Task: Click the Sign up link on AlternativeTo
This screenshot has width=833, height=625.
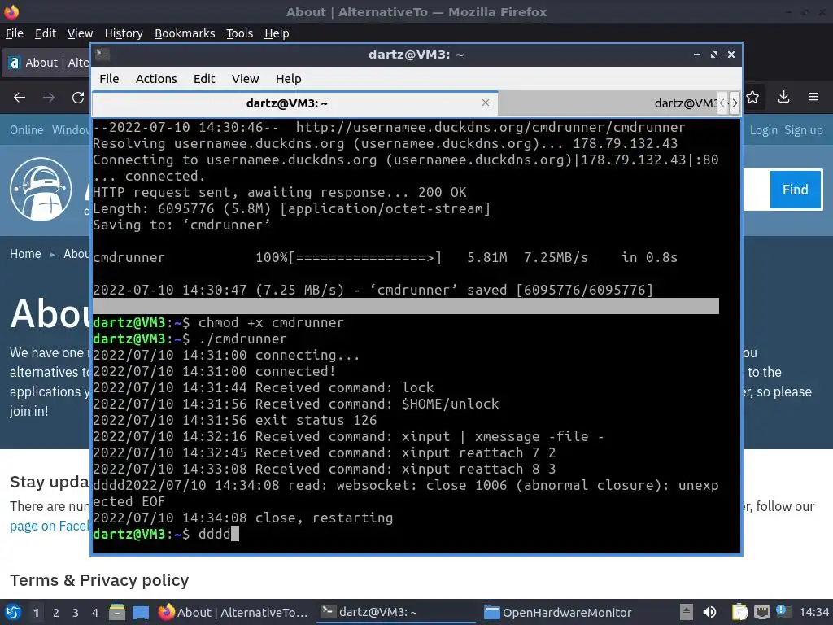Action: coord(803,130)
